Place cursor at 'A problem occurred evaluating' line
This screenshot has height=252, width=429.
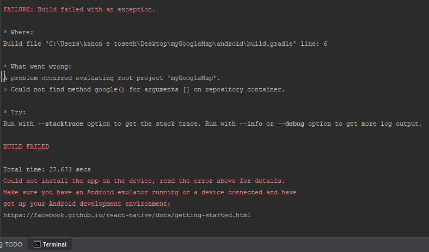112,78
